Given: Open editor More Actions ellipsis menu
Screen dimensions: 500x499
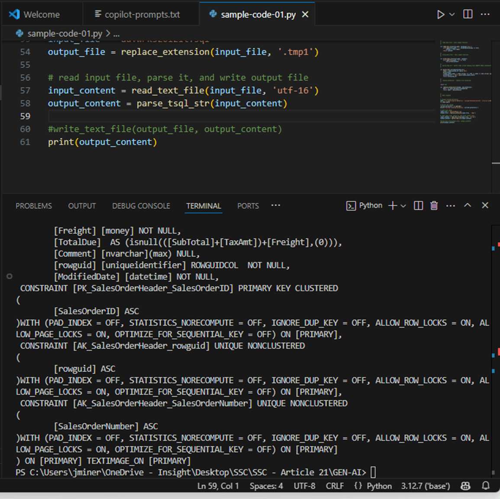Looking at the screenshot, I should pyautogui.click(x=485, y=14).
